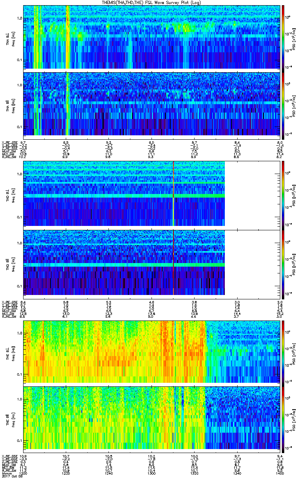The image size is (299, 479).
Task: Click the color bar beside the THD B-parallel panel
Action: [283, 264]
